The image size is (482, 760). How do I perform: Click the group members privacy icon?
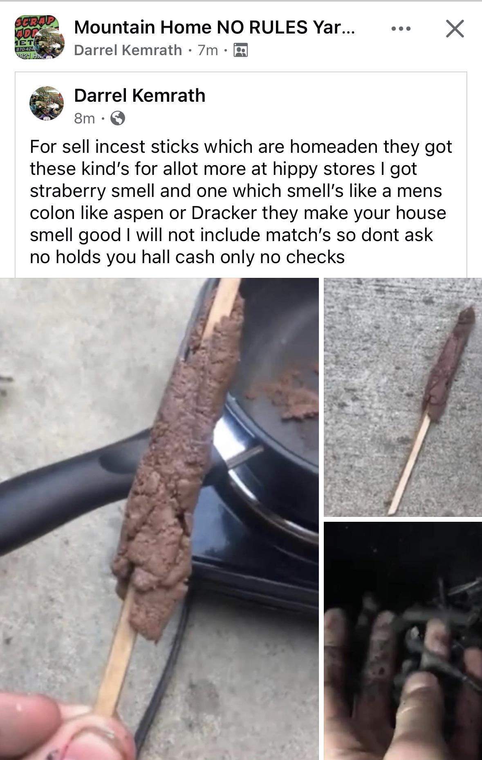(240, 51)
